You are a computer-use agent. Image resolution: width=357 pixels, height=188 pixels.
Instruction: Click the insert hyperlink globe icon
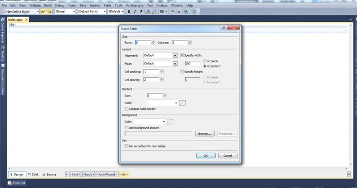(x=186, y=11)
